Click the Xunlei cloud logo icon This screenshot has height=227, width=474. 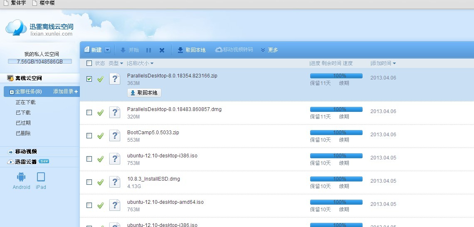click(16, 27)
